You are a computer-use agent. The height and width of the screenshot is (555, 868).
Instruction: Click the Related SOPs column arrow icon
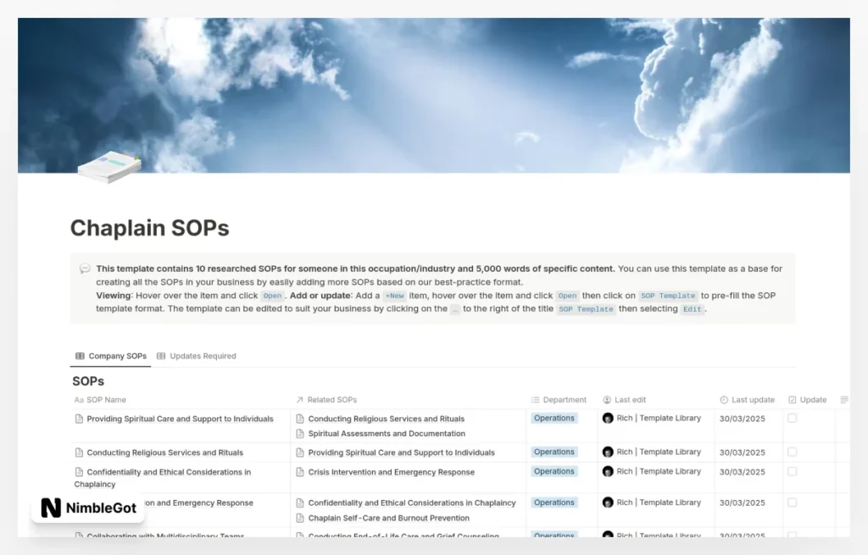pos(299,400)
